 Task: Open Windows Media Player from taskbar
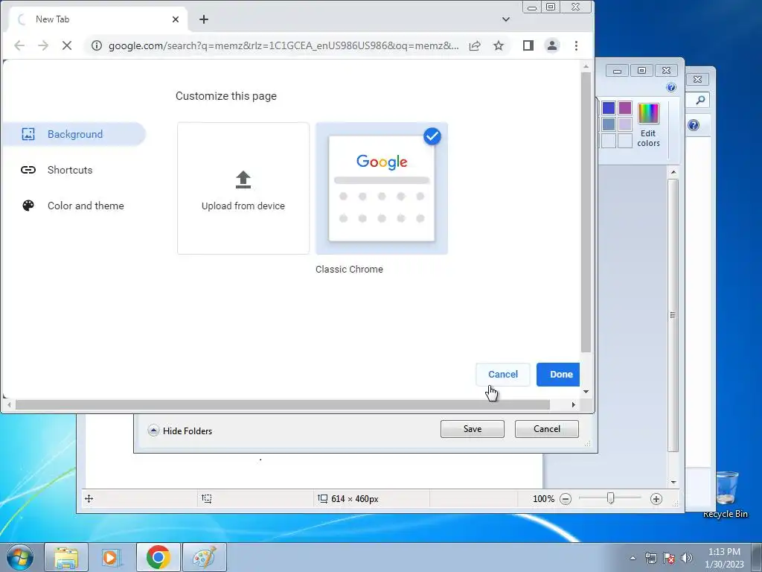112,557
